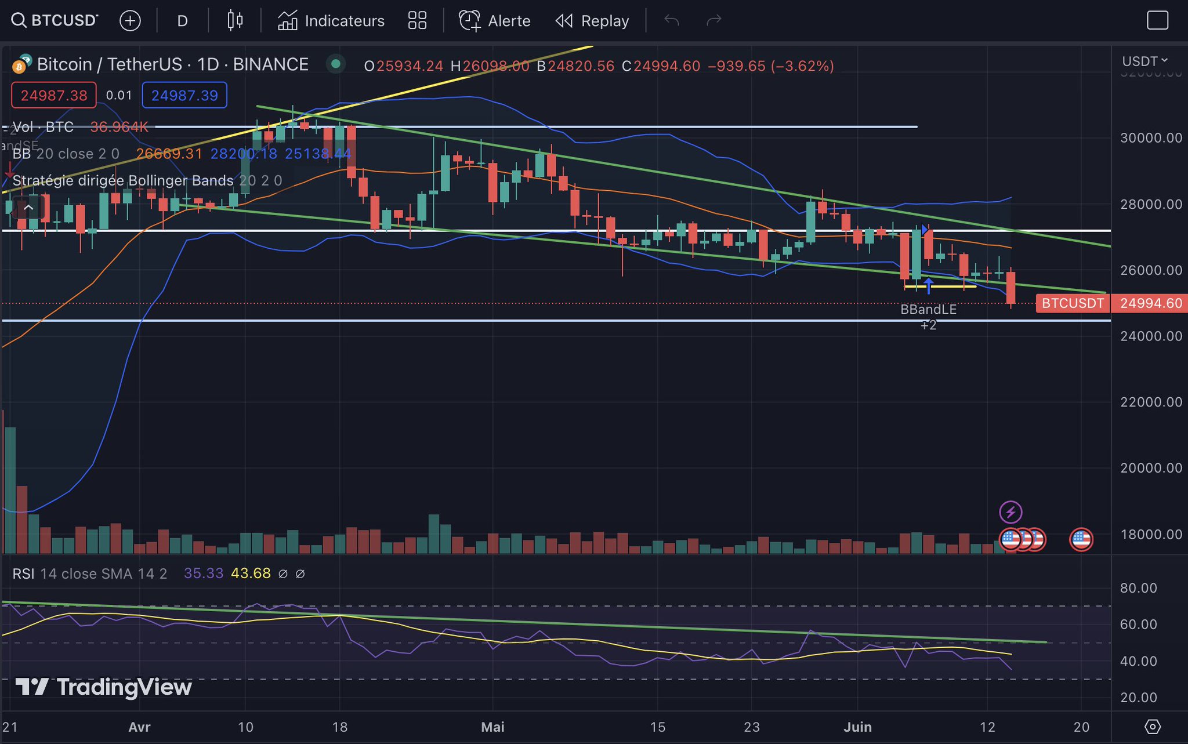Viewport: 1188px width, 744px height.
Task: Click the Juin date axis label
Action: coord(857,727)
